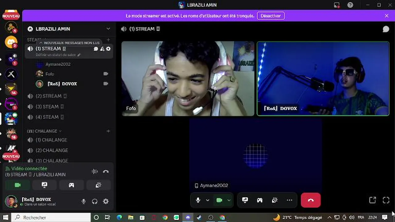
Task: Click the lower NOUVEAU server badge
Action: pos(11,156)
